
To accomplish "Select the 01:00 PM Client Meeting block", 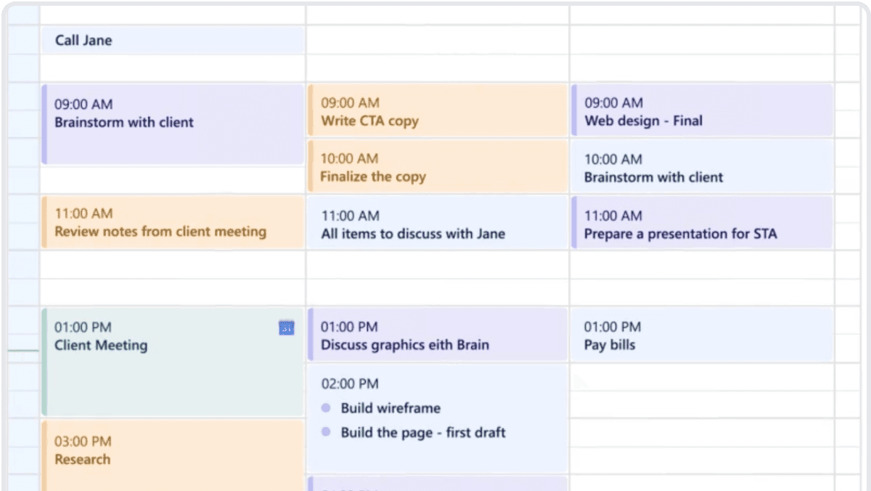I will pos(172,363).
